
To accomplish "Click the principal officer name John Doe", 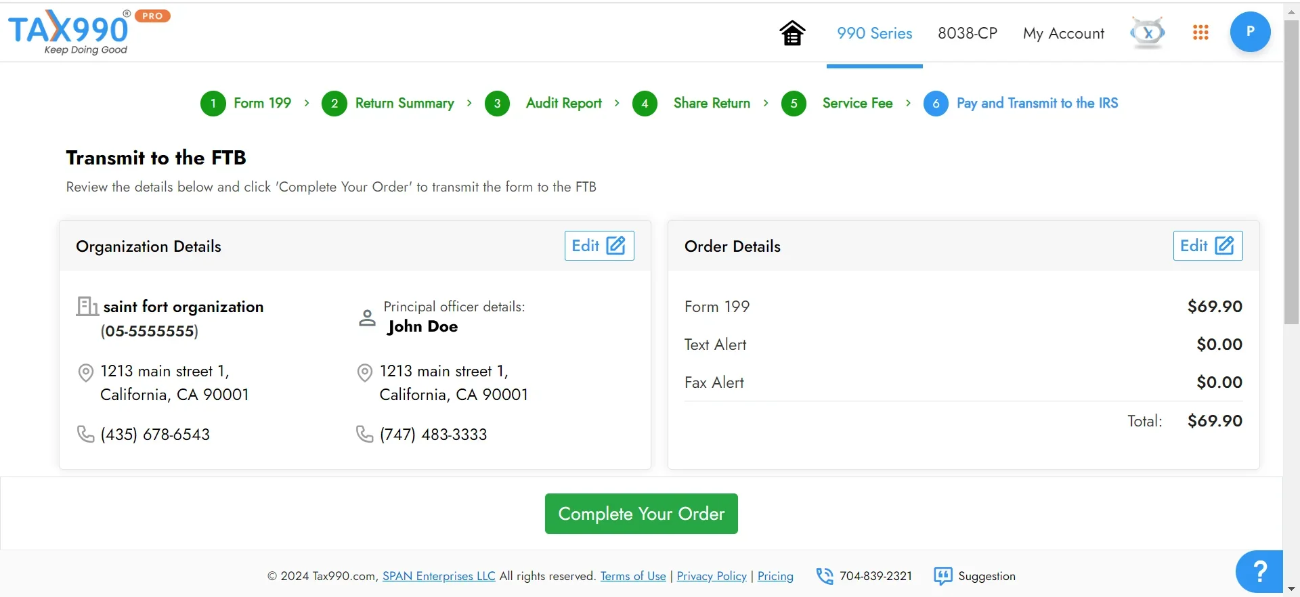I will pyautogui.click(x=422, y=327).
